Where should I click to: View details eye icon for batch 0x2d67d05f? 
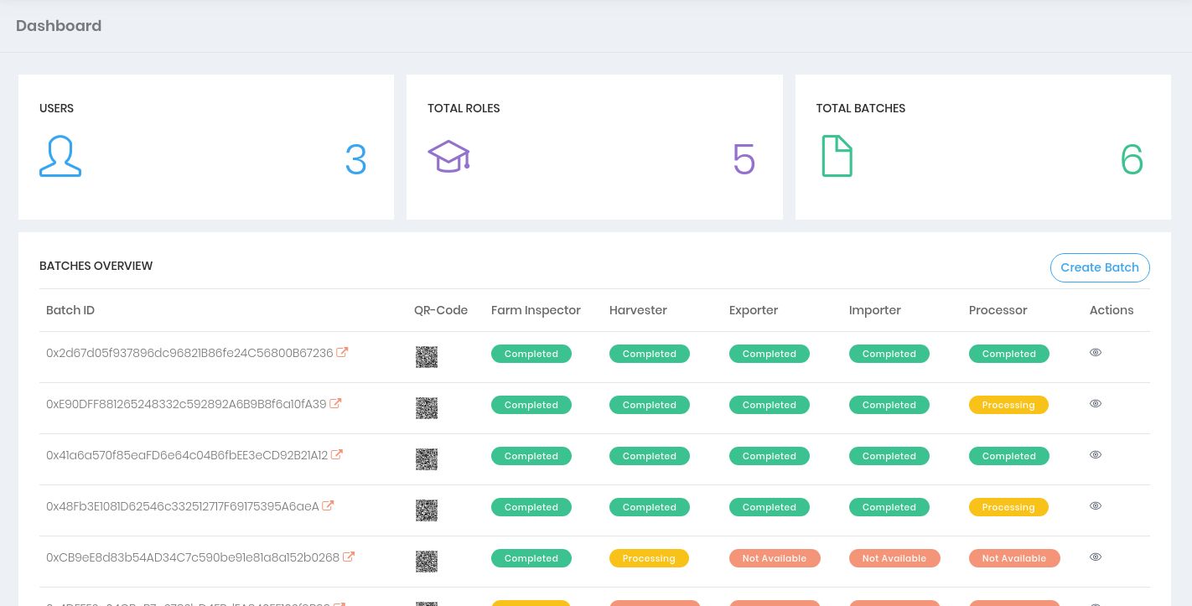coord(1096,353)
